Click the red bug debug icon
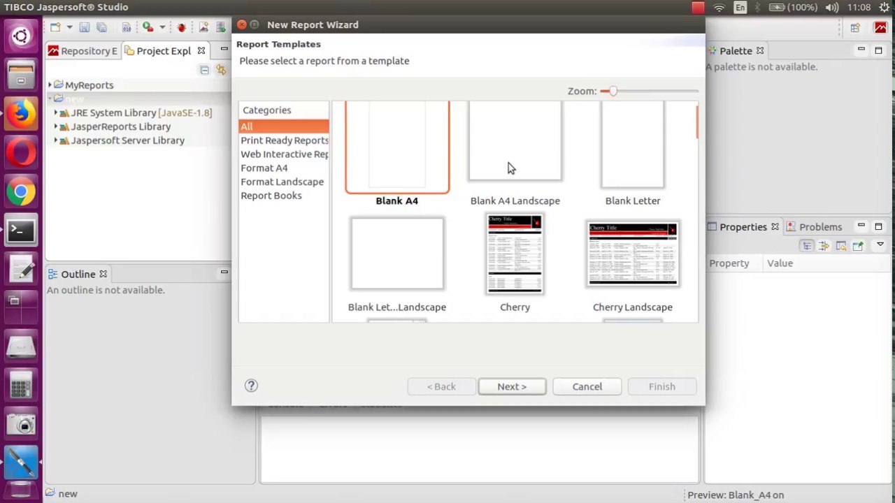 point(182,27)
